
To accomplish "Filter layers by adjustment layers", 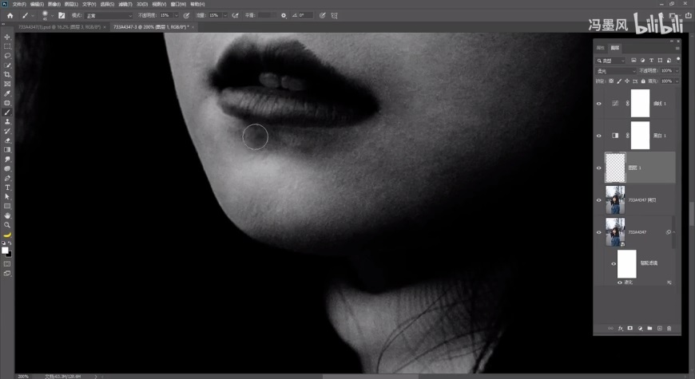I will [x=643, y=60].
